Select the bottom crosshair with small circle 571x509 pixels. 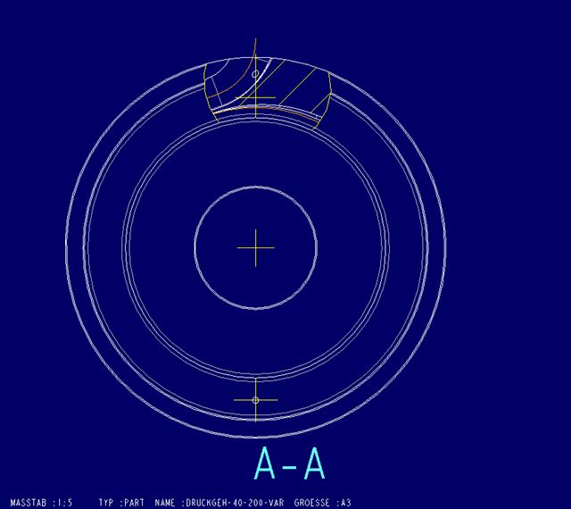click(256, 400)
